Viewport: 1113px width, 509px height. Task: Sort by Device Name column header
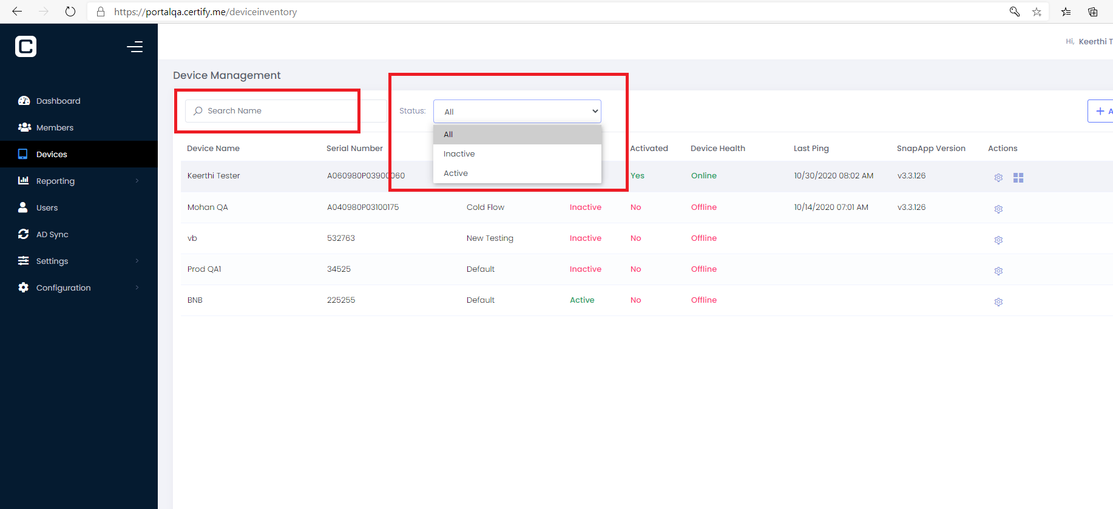pos(213,148)
